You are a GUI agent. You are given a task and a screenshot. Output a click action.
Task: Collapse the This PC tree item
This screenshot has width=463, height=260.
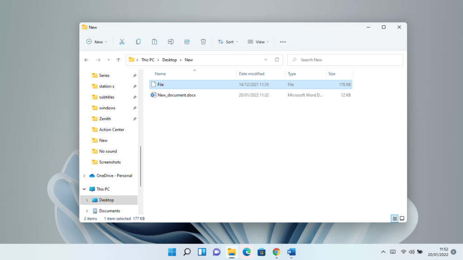tap(83, 189)
